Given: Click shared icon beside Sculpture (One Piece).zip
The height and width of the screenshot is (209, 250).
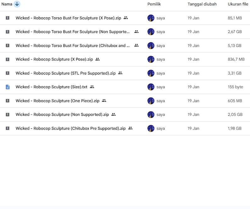Looking at the screenshot, I should 104,101.
